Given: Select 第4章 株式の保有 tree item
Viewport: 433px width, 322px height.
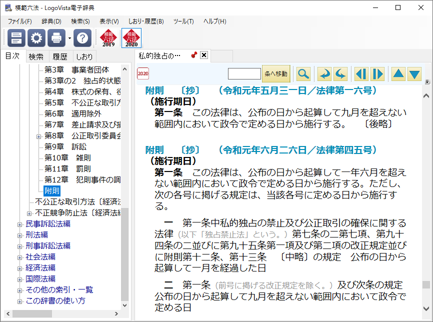Looking at the screenshot, I should [x=82, y=91].
